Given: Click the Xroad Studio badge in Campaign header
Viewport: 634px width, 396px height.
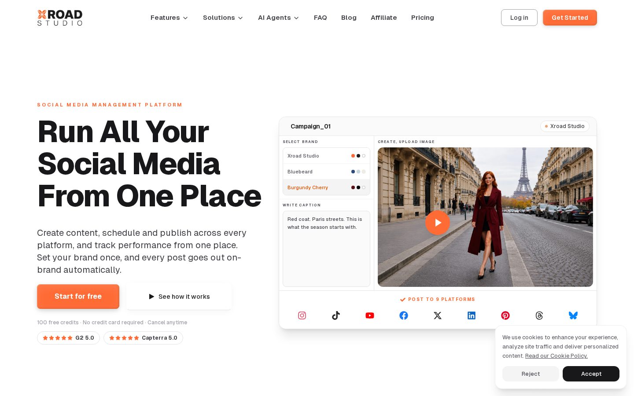Looking at the screenshot, I should click(565, 126).
